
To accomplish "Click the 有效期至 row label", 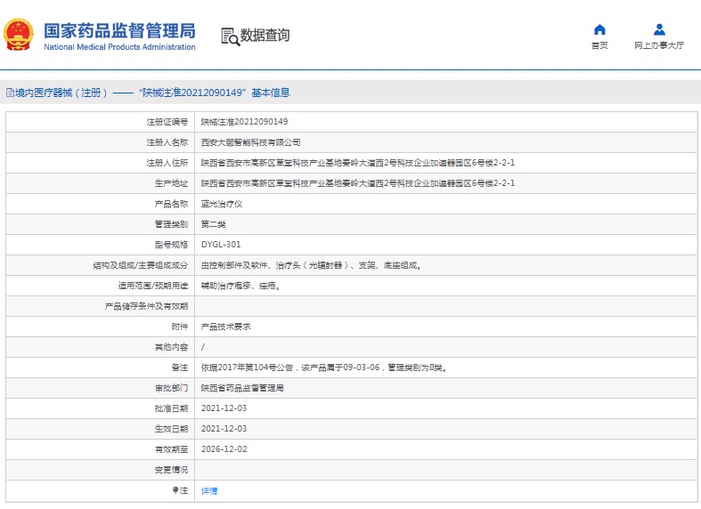I will pyautogui.click(x=171, y=449).
